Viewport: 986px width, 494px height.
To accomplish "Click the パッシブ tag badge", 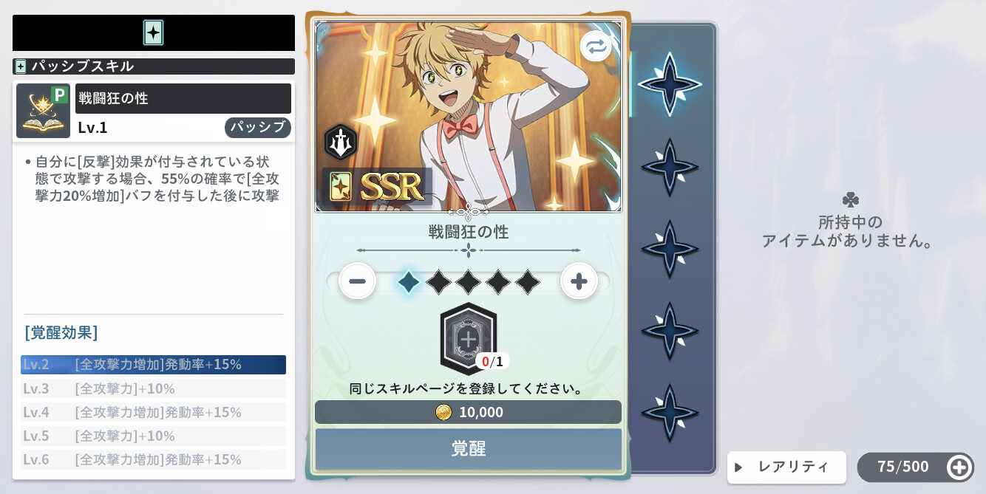I will 258,127.
